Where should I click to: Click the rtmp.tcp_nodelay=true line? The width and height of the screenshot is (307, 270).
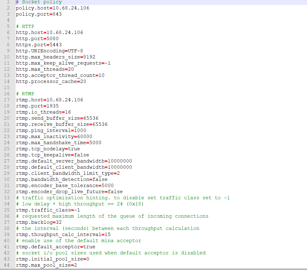pos(48,149)
